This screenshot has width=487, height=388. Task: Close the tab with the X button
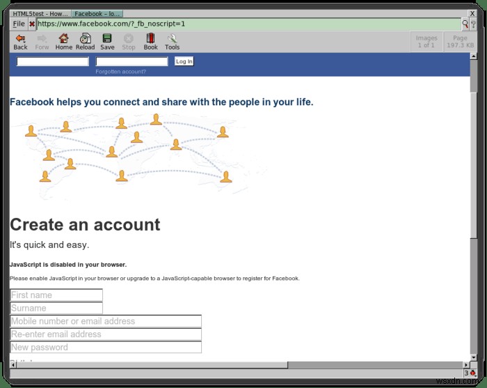(472, 13)
